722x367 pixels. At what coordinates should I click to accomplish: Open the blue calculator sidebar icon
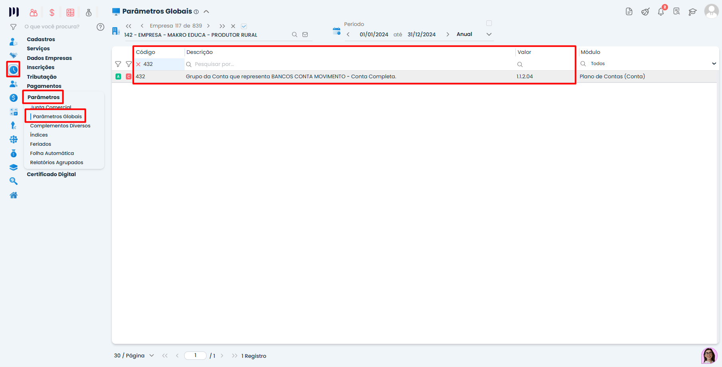point(14,112)
